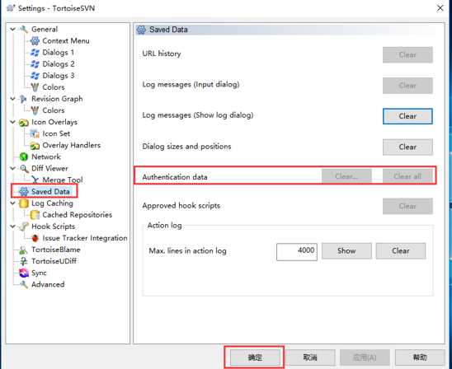Clear dialog sizes and positions
Viewport: 452px width, 369px height.
(x=407, y=147)
